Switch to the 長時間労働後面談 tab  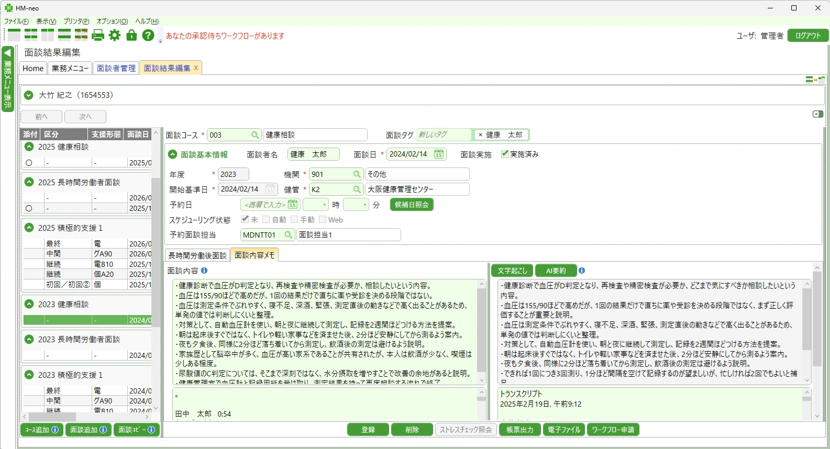coord(197,255)
